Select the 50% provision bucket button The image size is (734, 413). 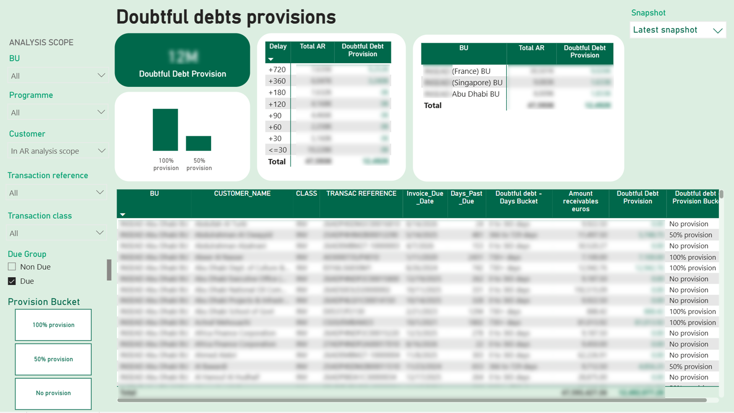point(53,359)
